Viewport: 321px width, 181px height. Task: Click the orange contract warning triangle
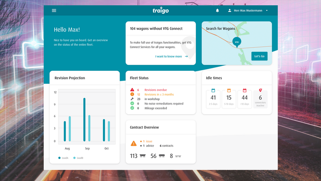tap(134, 143)
